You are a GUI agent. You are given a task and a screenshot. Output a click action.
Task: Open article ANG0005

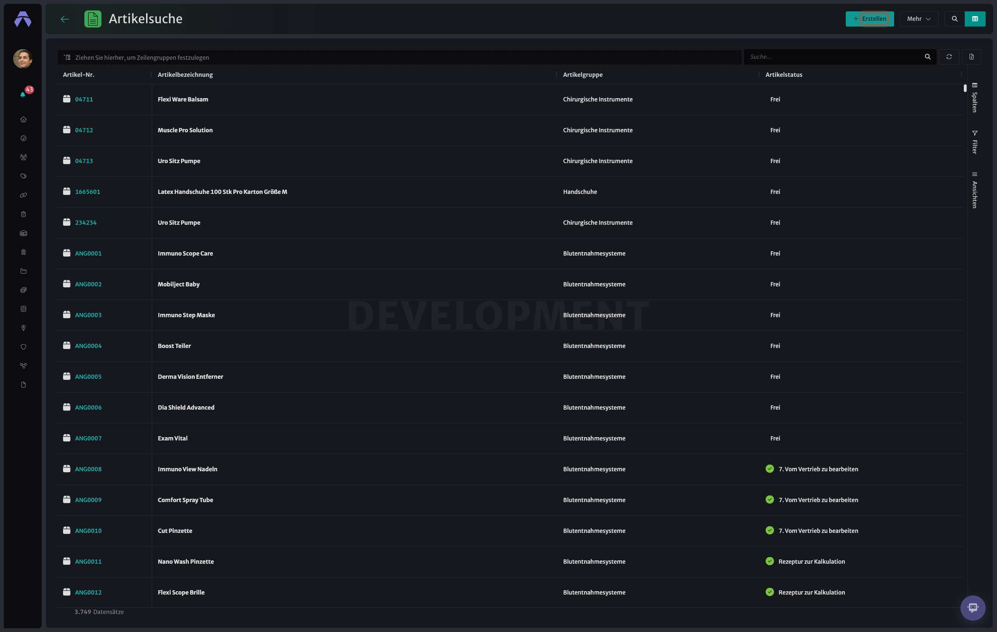click(88, 376)
